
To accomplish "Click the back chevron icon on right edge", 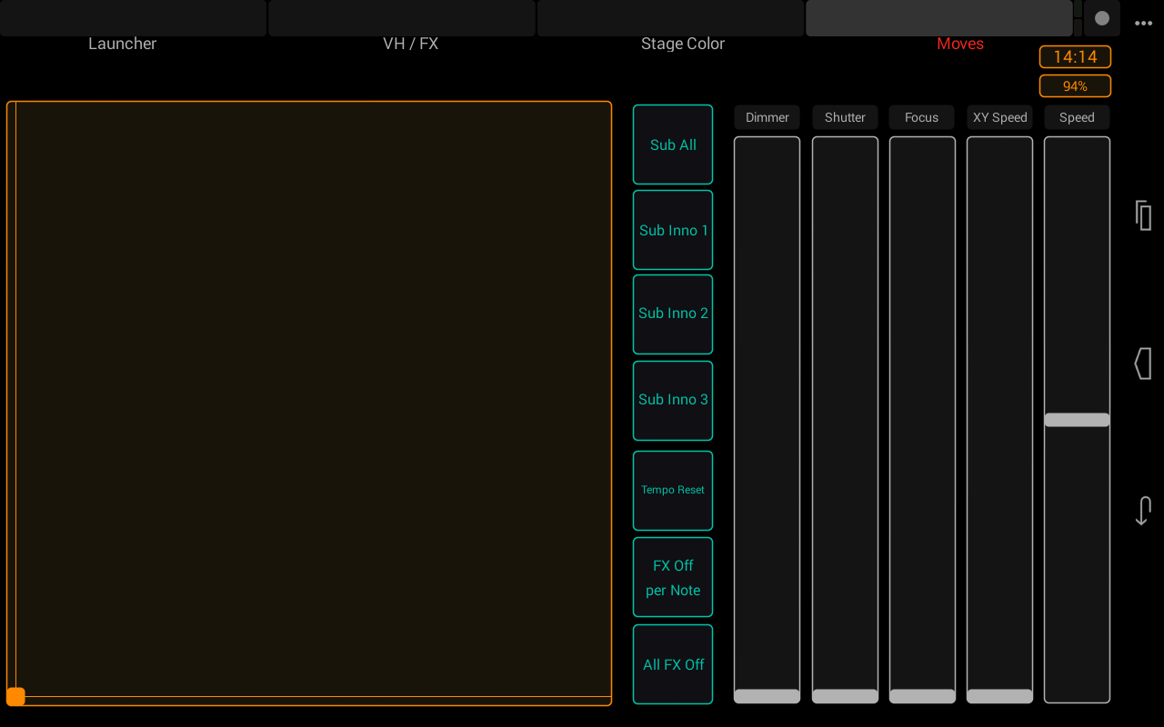I will [1143, 363].
